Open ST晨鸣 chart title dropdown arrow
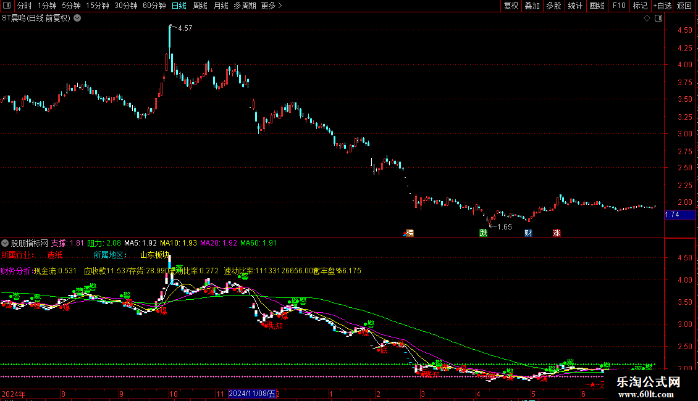Screen dimensions: 698x401 77,19
